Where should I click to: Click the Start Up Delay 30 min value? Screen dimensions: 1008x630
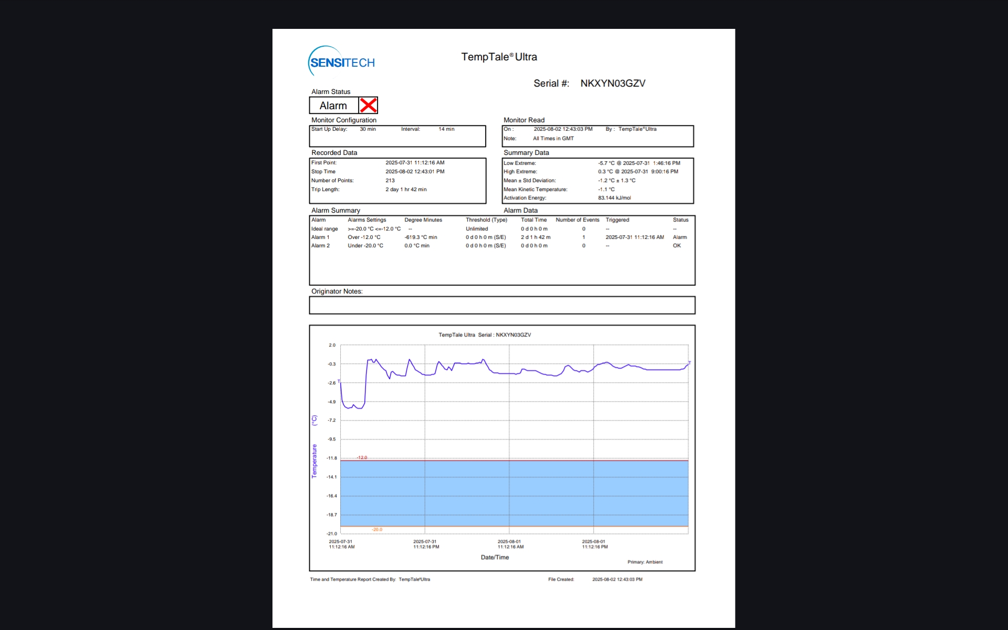367,129
